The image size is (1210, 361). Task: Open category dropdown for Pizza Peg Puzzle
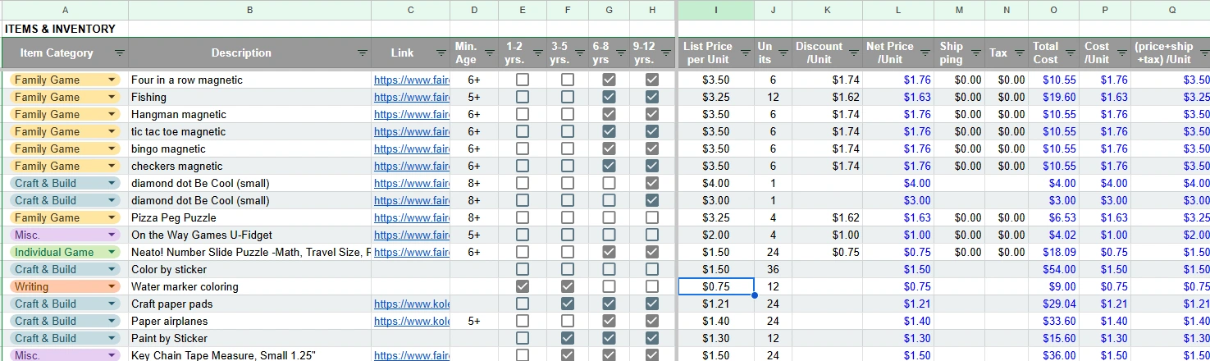click(112, 217)
